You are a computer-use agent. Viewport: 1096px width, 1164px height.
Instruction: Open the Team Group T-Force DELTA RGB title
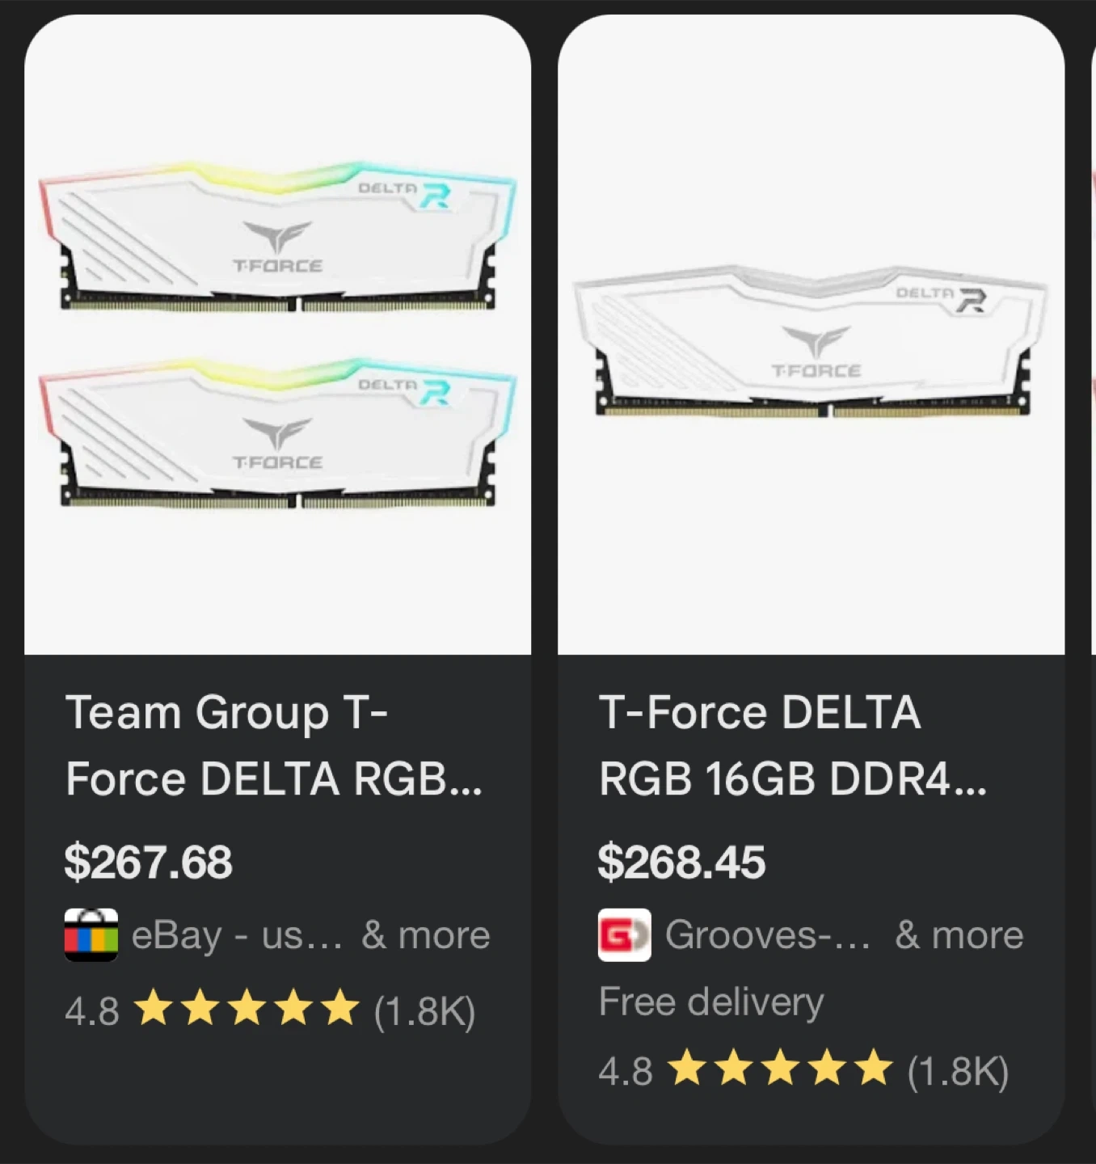point(273,745)
